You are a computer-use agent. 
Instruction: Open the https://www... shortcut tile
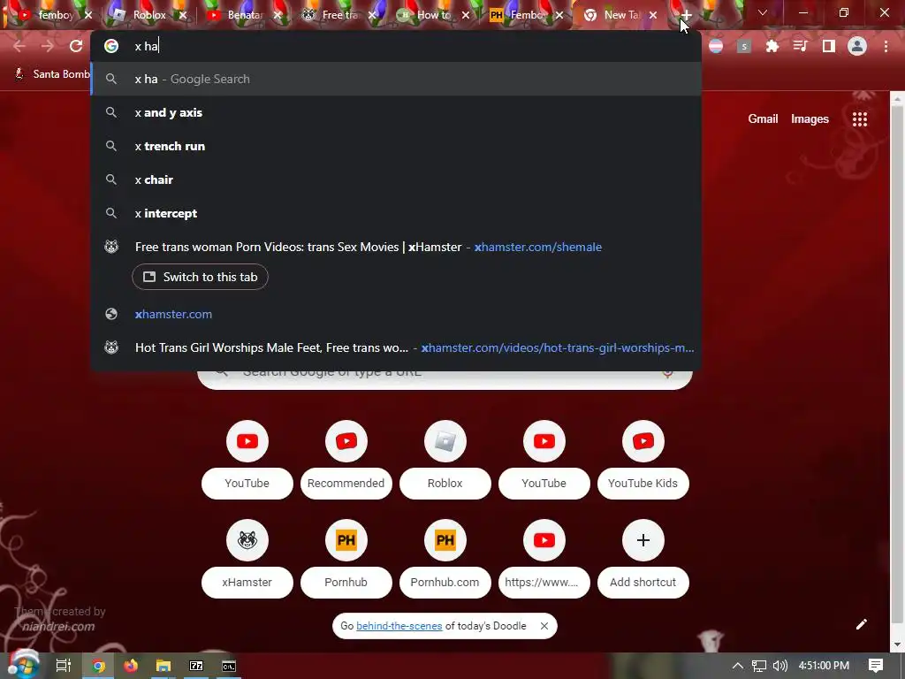[x=544, y=559]
